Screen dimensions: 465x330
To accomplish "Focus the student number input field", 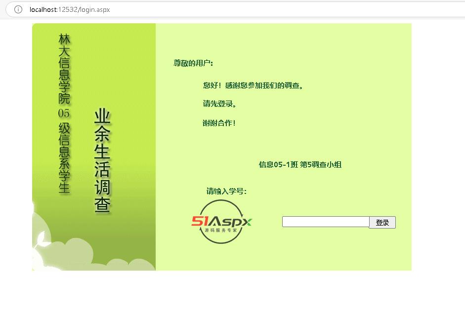I will tap(326, 222).
